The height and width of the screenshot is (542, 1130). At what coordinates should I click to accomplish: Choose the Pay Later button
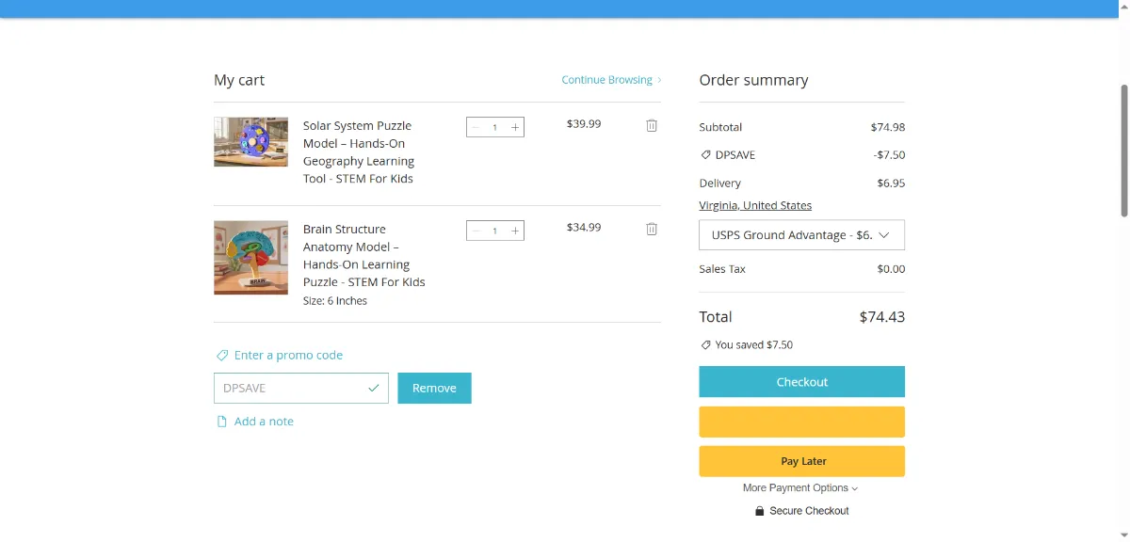point(801,461)
